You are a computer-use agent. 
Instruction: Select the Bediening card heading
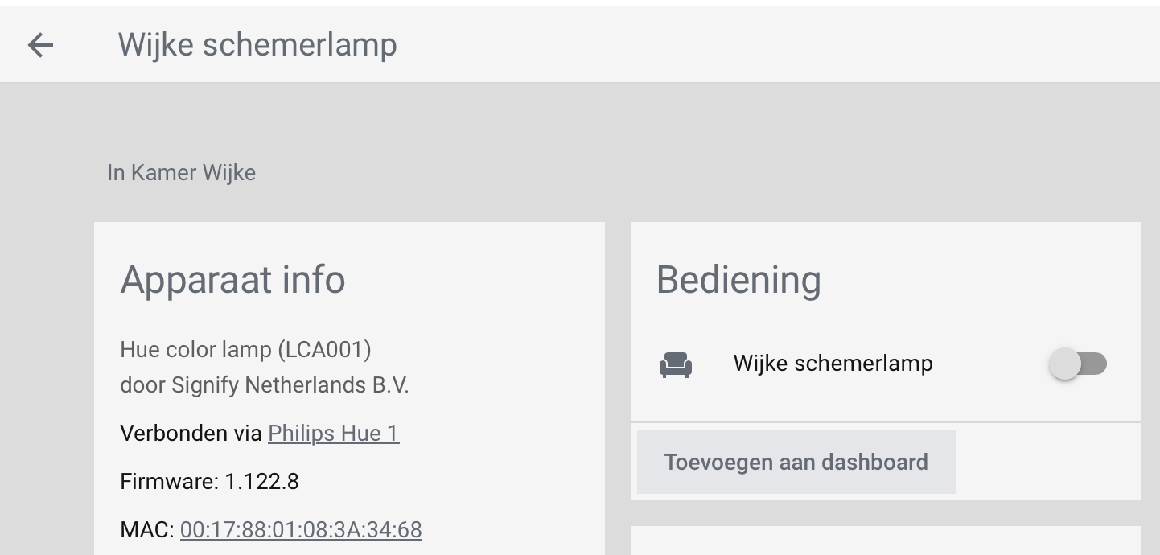(x=738, y=280)
